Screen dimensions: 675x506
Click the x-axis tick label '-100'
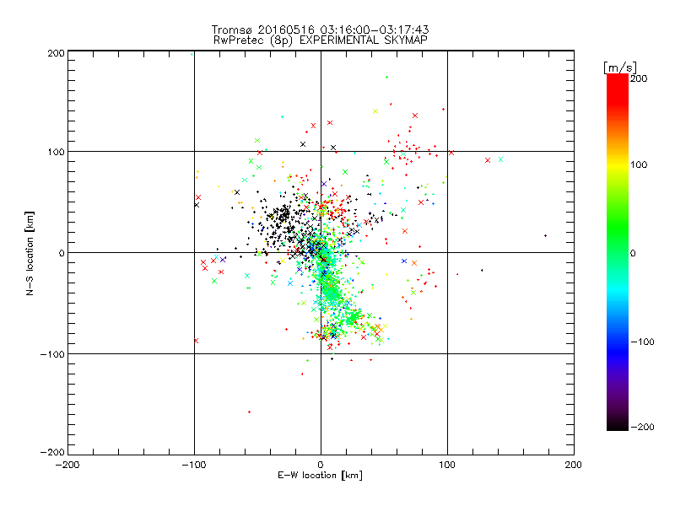tap(194, 465)
